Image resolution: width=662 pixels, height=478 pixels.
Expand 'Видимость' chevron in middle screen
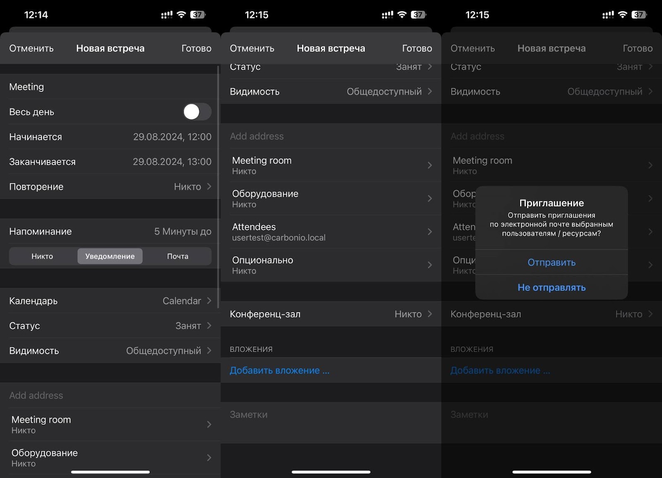point(430,91)
